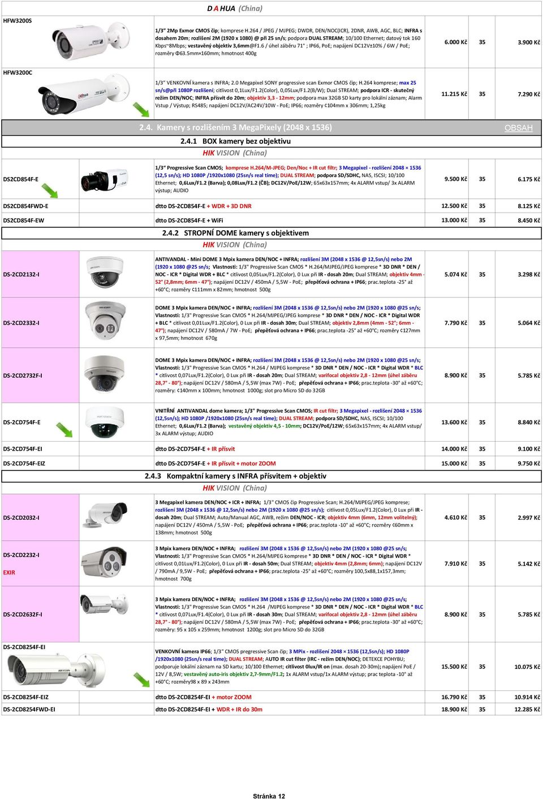543x799 pixels.
Task: Click price 7.910 Kč for DS-2CD2232-I
Action: [x=456, y=564]
